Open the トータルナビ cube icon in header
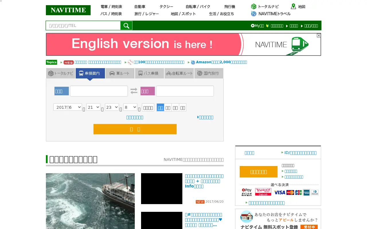This screenshot has height=229, width=367. [x=253, y=7]
